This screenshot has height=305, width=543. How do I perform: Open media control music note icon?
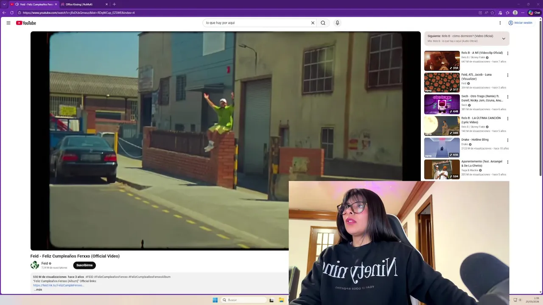501,13
